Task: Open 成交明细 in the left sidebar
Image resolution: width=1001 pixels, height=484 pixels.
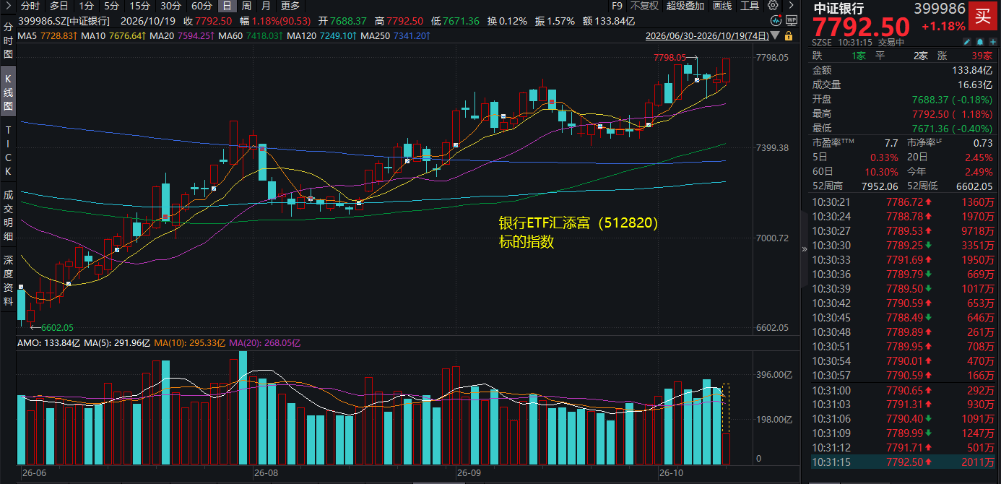Action: tap(8, 216)
